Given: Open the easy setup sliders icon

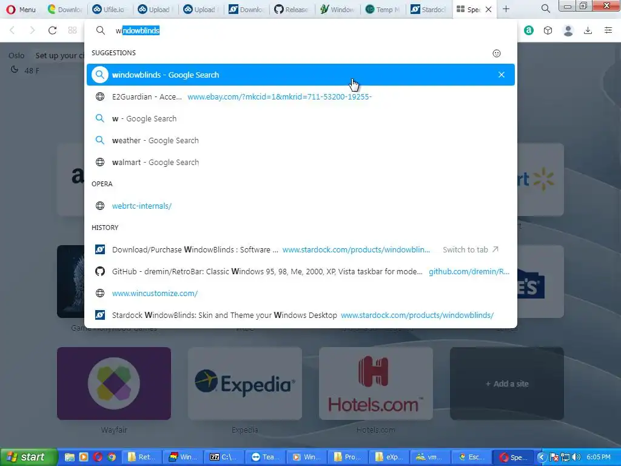Looking at the screenshot, I should 608,30.
